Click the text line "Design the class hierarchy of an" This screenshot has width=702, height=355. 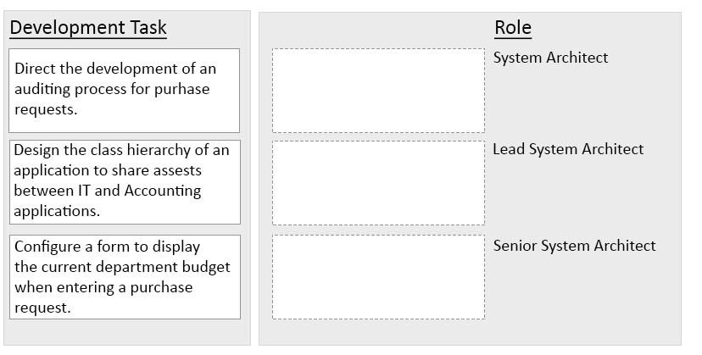coord(121,150)
